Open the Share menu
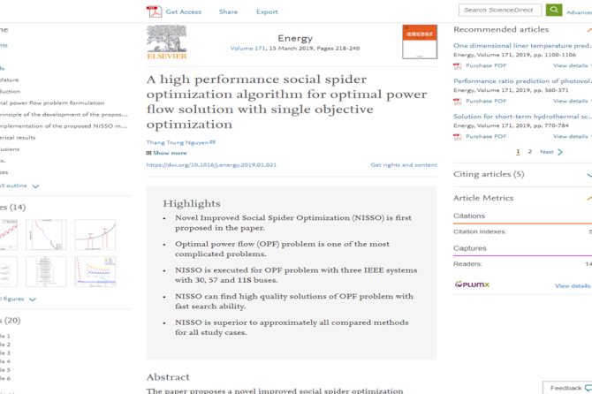592x394 pixels. [228, 11]
